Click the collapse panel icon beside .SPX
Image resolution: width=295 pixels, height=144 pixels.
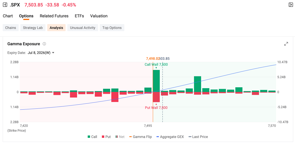pos(5,5)
